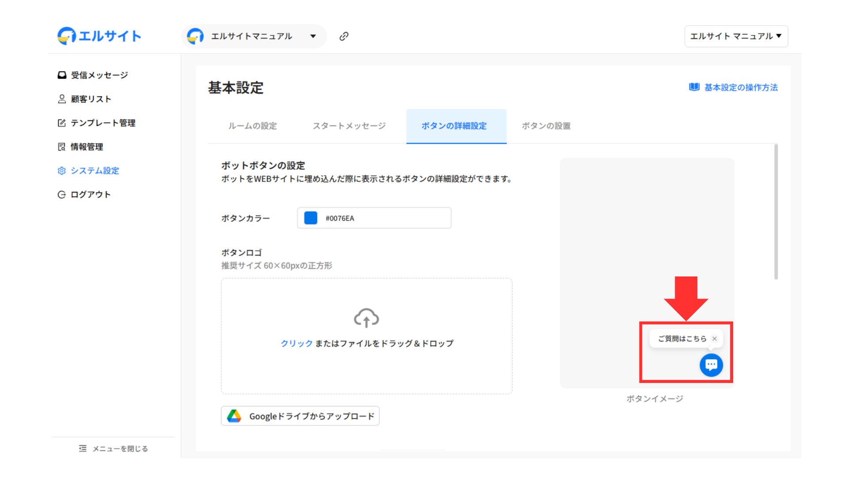This screenshot has width=849, height=477.
Task: Open 情報管理 in the sidebar
Action: 87,147
